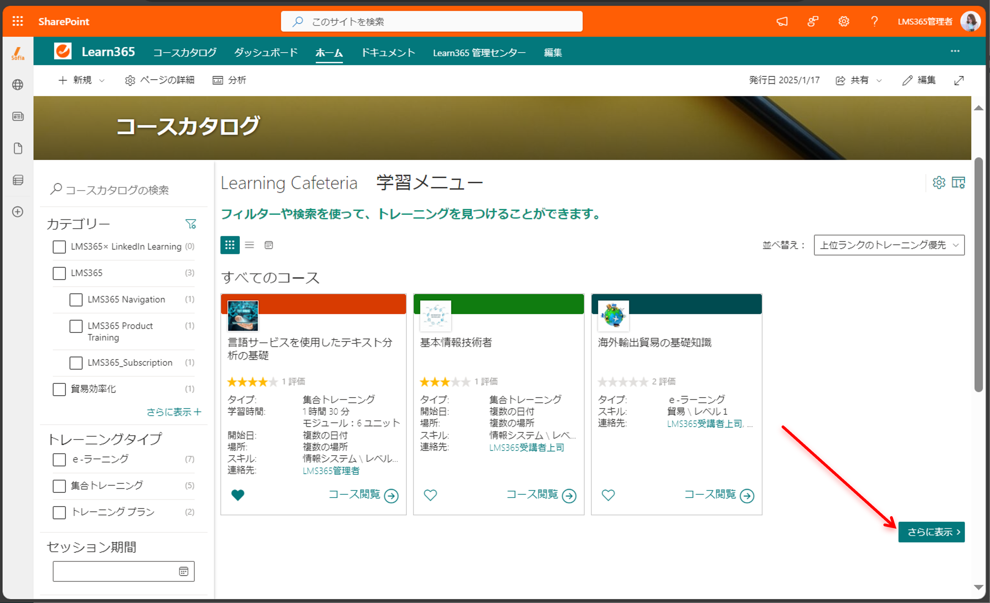Open the course catalog web part settings gear
Viewport: 990px width, 603px height.
coord(939,183)
